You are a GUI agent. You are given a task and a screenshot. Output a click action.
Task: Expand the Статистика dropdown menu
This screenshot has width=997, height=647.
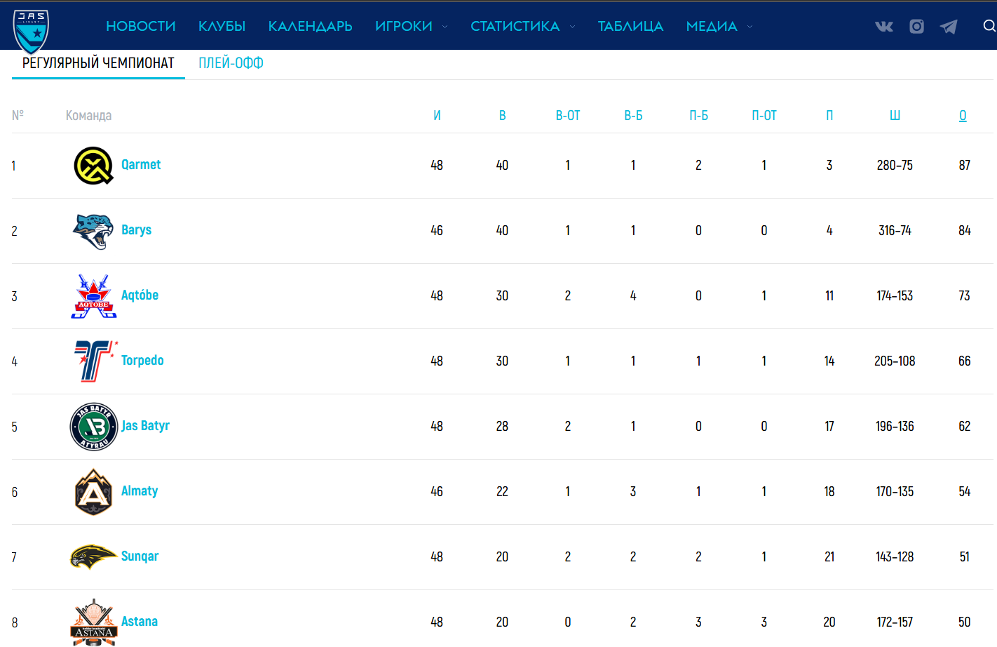point(522,27)
